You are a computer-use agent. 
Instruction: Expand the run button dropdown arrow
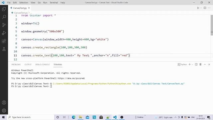(x=201, y=8)
